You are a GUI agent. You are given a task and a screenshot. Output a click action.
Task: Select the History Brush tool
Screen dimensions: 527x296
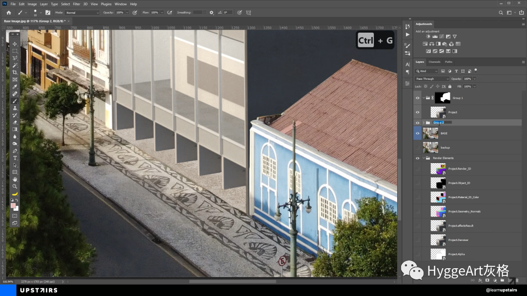pyautogui.click(x=15, y=115)
